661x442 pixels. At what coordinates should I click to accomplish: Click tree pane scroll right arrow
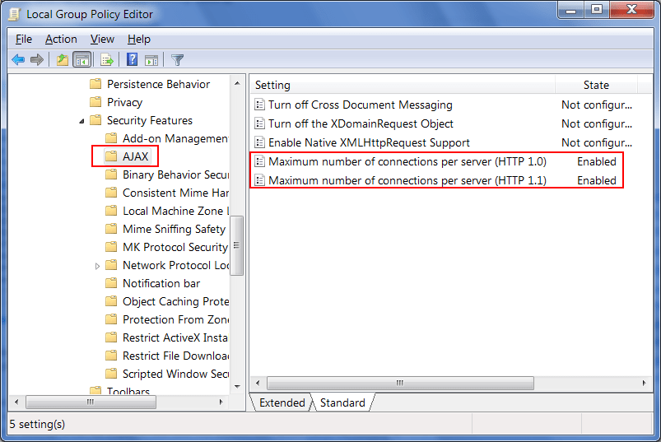click(221, 402)
